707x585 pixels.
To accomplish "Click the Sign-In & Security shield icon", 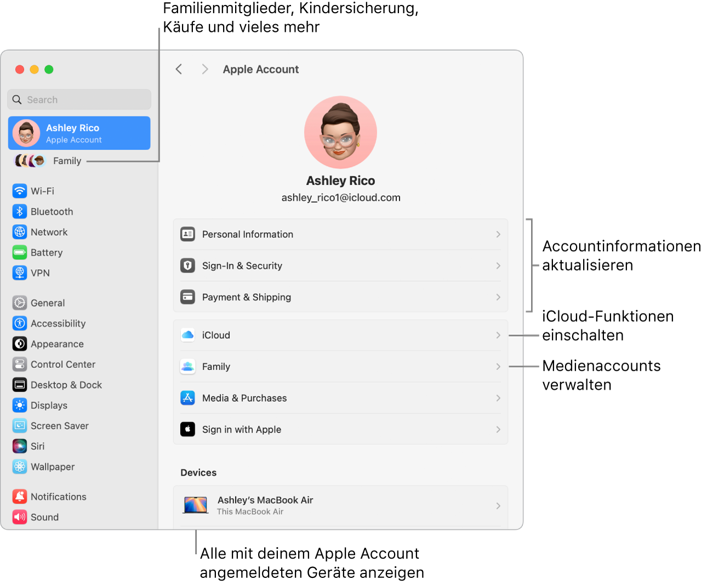I will point(187,265).
